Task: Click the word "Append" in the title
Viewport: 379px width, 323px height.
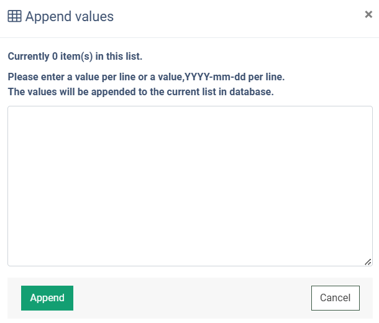Action: 48,17
